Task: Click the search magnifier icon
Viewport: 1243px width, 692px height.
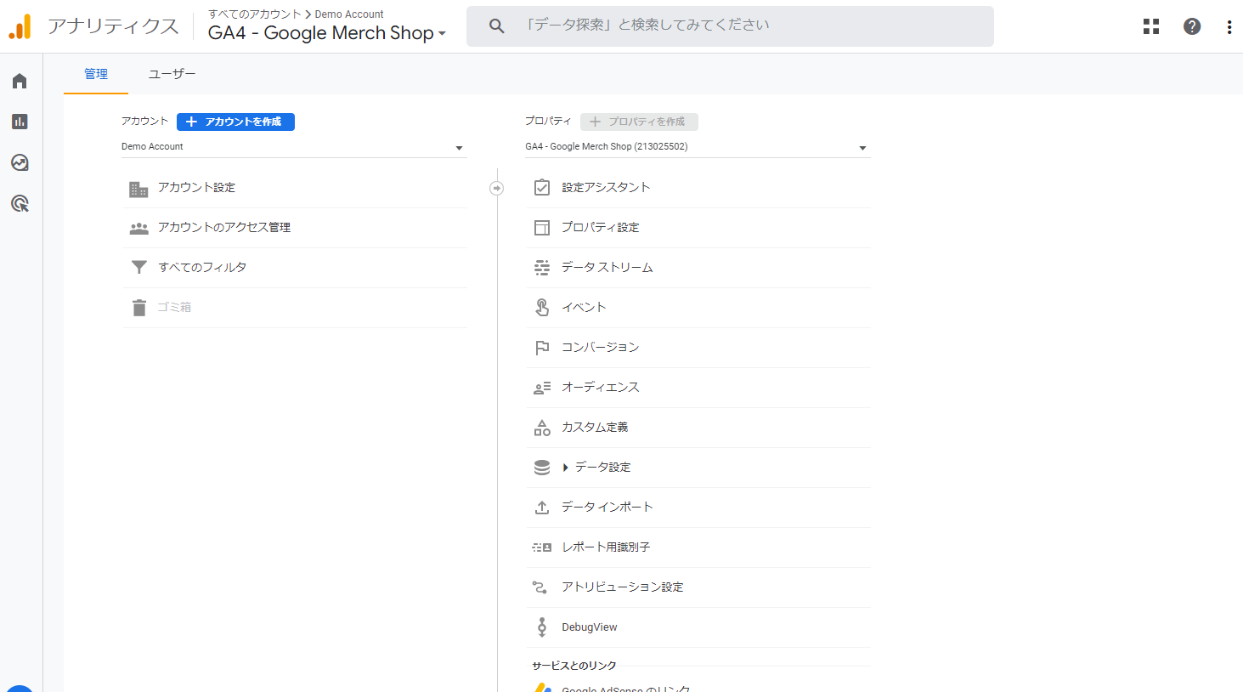Action: click(x=497, y=26)
